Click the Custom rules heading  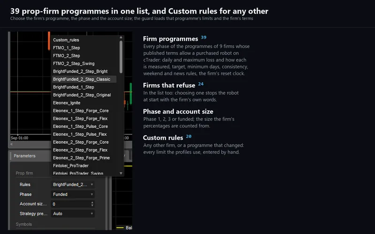(x=163, y=138)
